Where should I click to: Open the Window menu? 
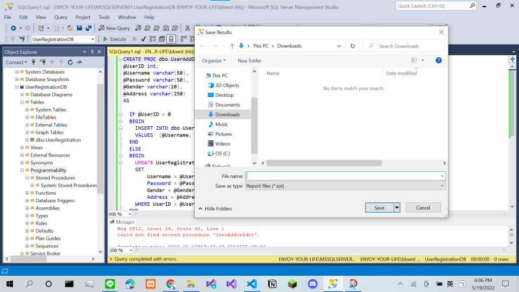127,17
